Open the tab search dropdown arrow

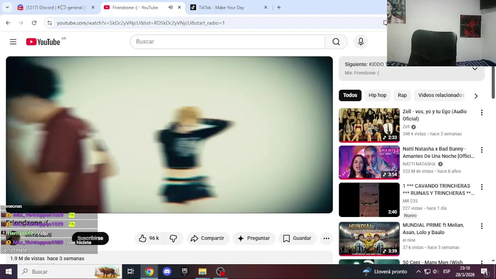pos(7,7)
